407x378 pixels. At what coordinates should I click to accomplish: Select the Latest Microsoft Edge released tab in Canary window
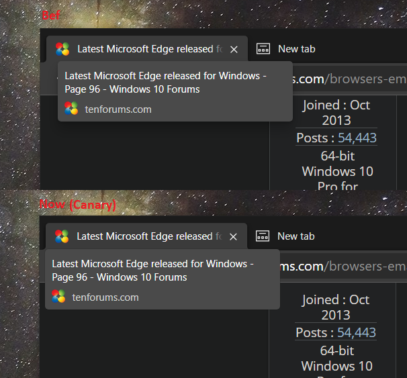(x=146, y=236)
